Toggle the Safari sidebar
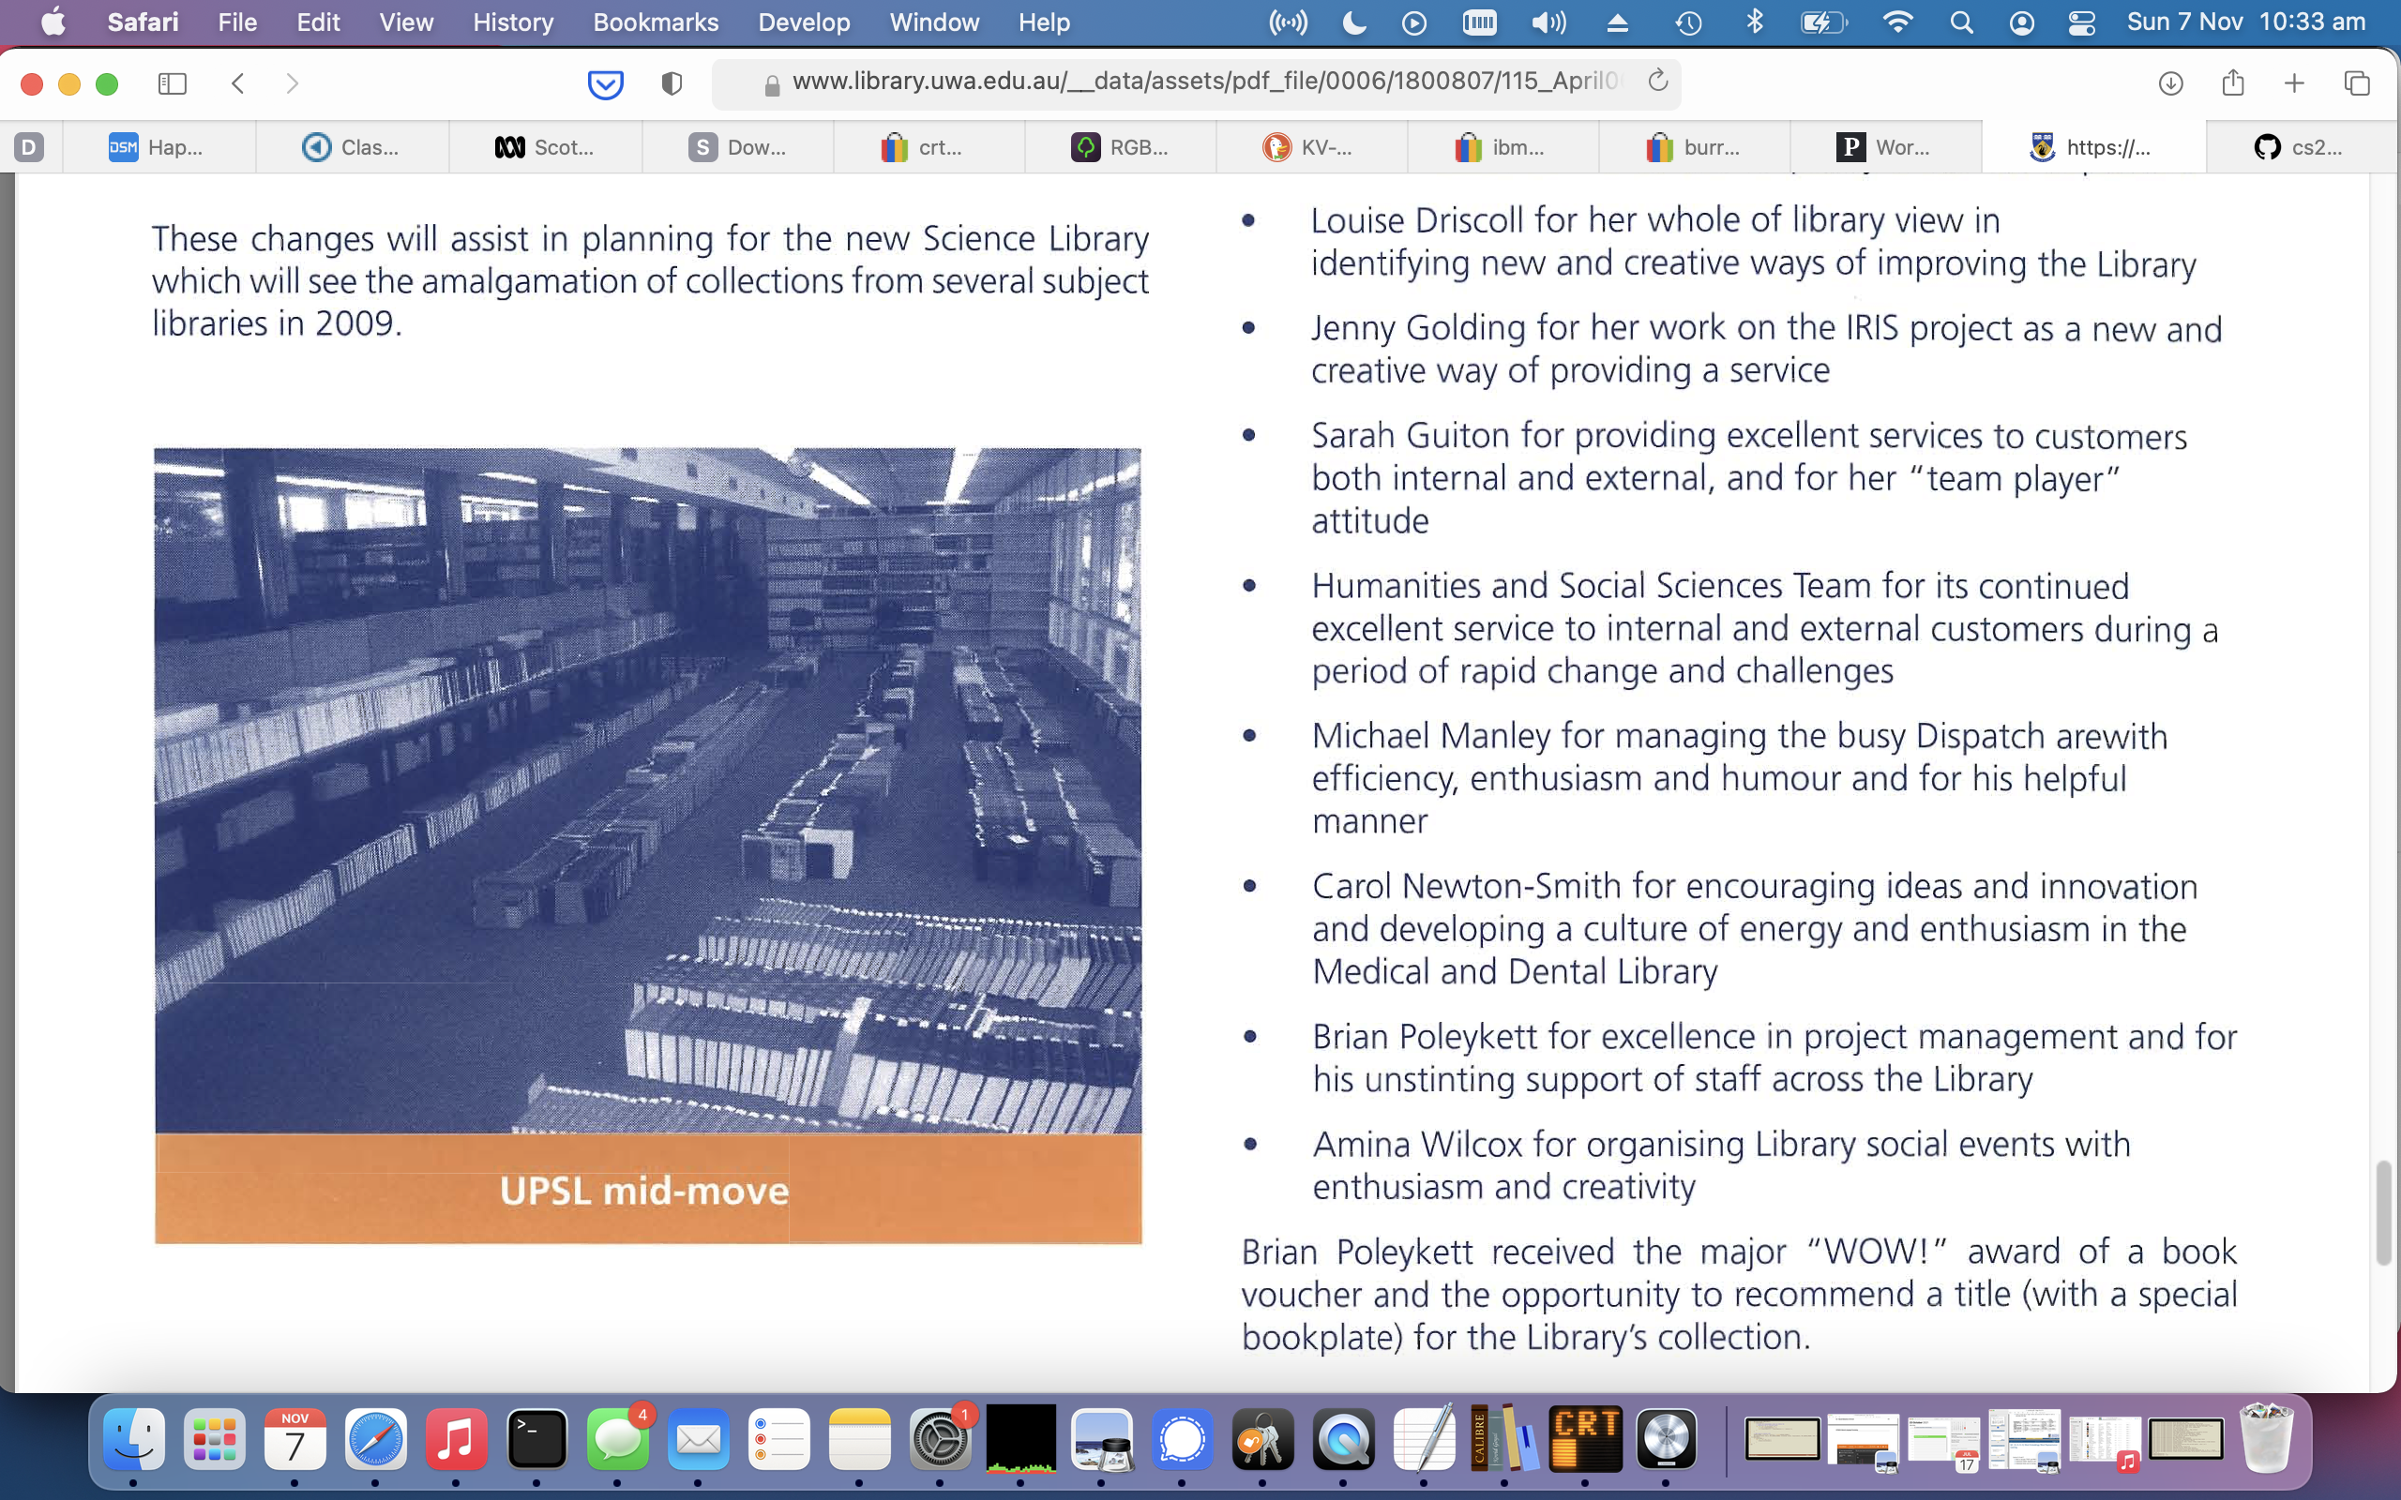 tap(173, 84)
